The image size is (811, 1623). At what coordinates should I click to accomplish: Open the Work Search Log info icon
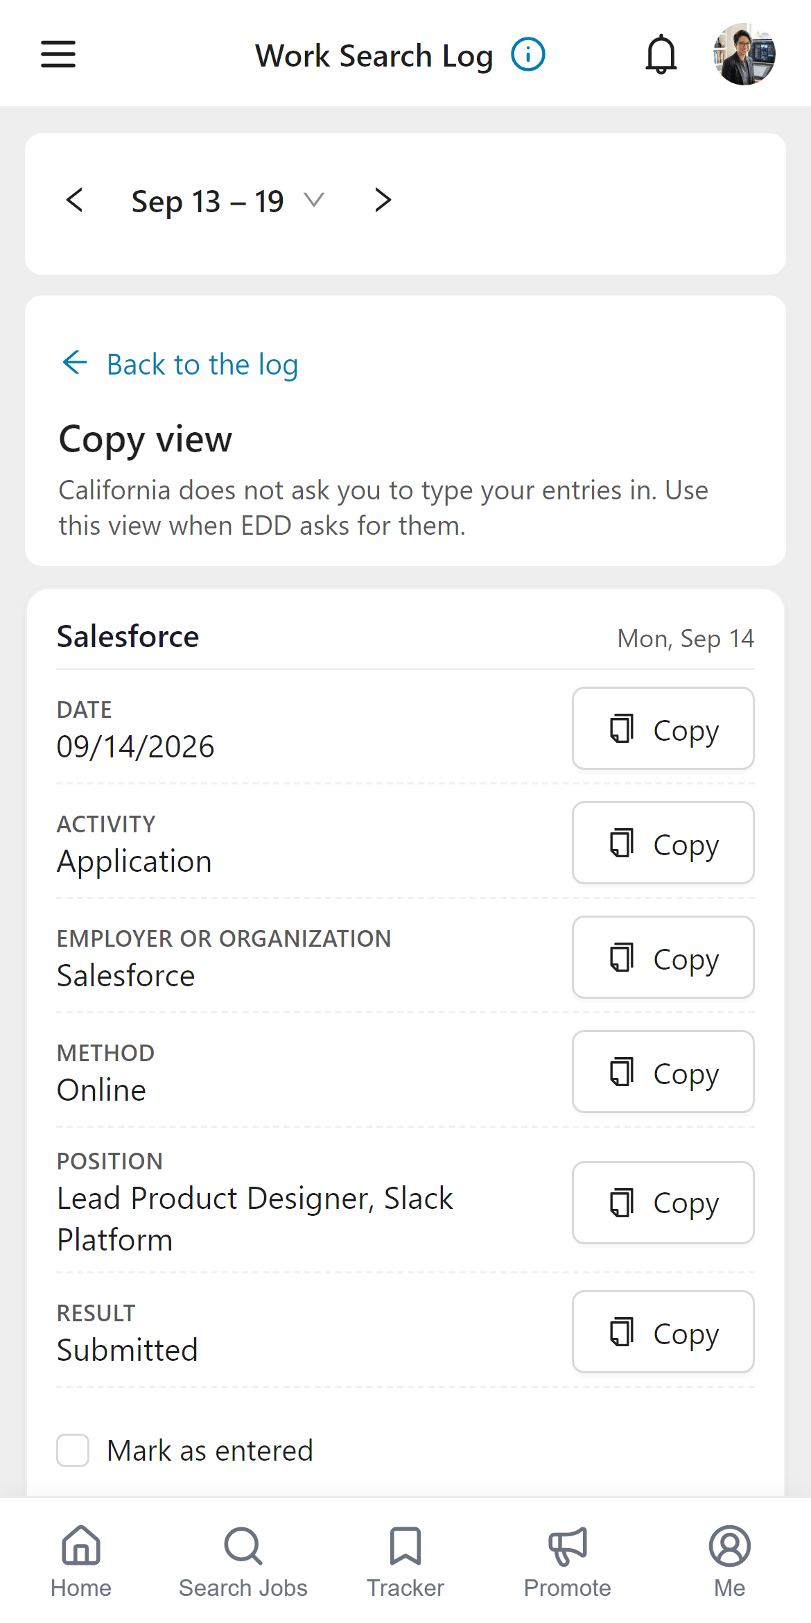pos(528,54)
